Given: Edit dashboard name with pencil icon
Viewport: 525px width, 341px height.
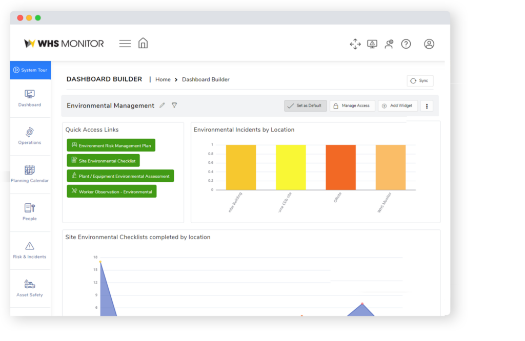Looking at the screenshot, I should [x=163, y=105].
